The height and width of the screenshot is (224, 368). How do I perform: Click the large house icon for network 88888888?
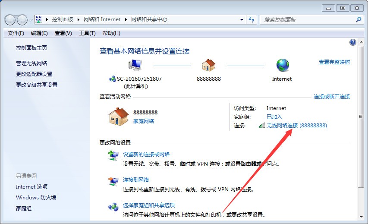tap(119, 117)
